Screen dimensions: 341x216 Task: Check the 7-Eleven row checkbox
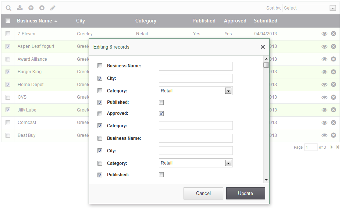coord(8,34)
